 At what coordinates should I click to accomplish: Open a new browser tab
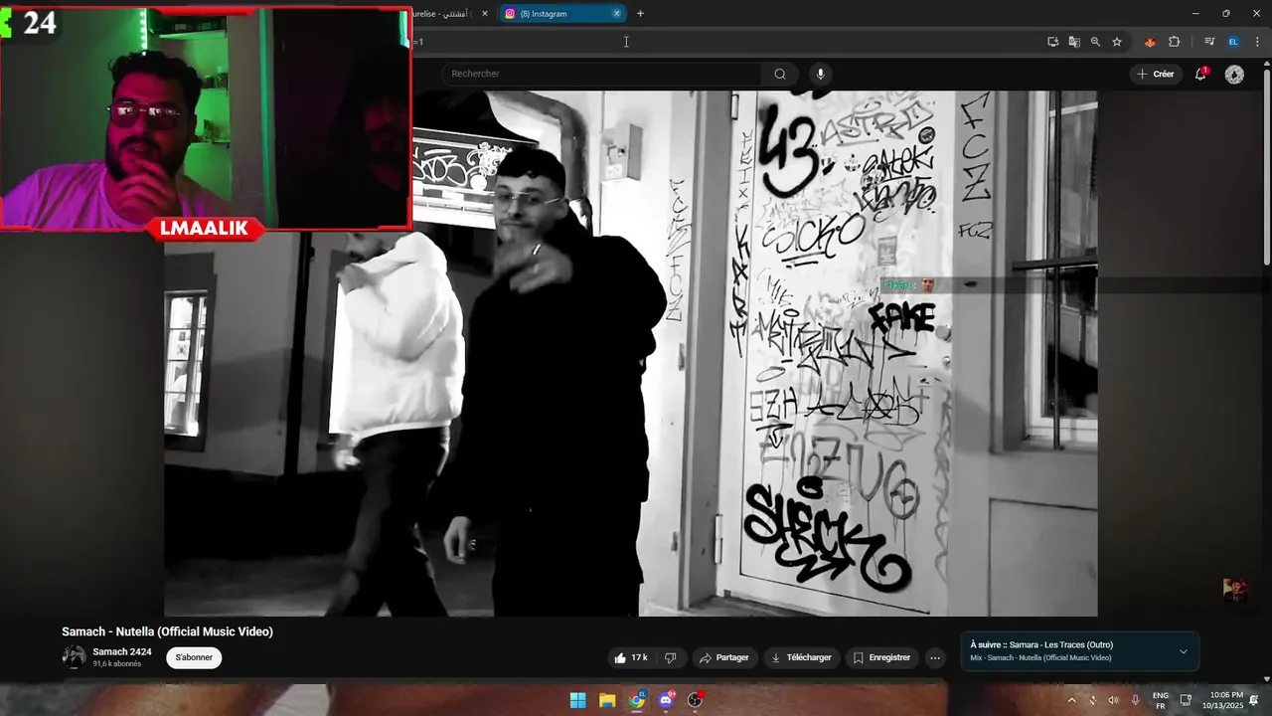[640, 14]
